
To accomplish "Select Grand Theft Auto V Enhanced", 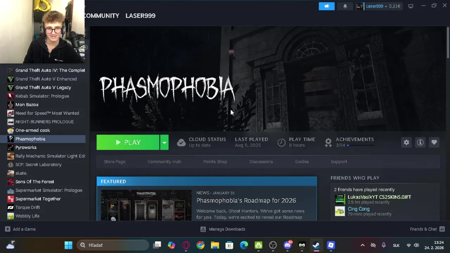I will 46,79.
